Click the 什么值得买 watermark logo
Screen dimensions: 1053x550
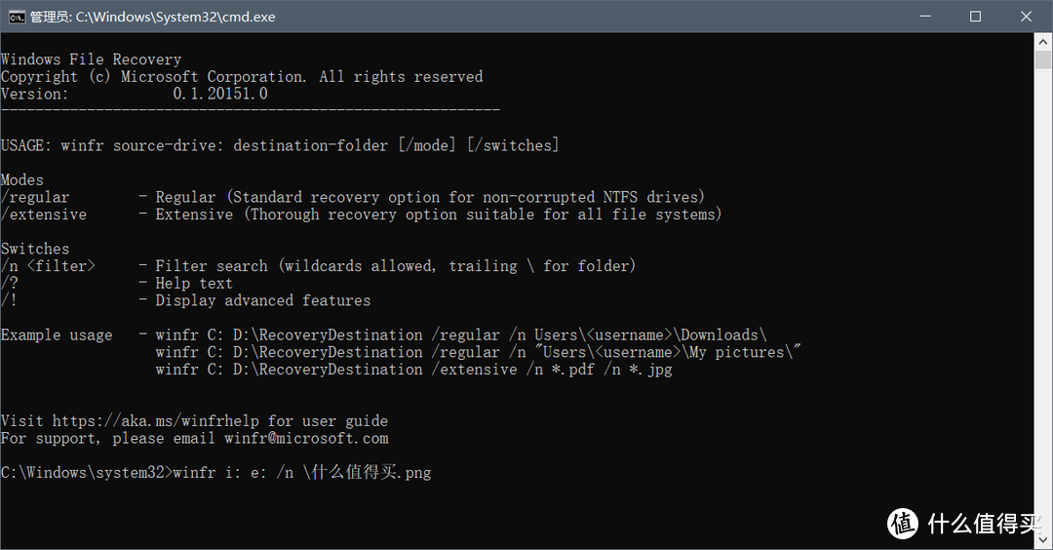pyautogui.click(x=963, y=524)
